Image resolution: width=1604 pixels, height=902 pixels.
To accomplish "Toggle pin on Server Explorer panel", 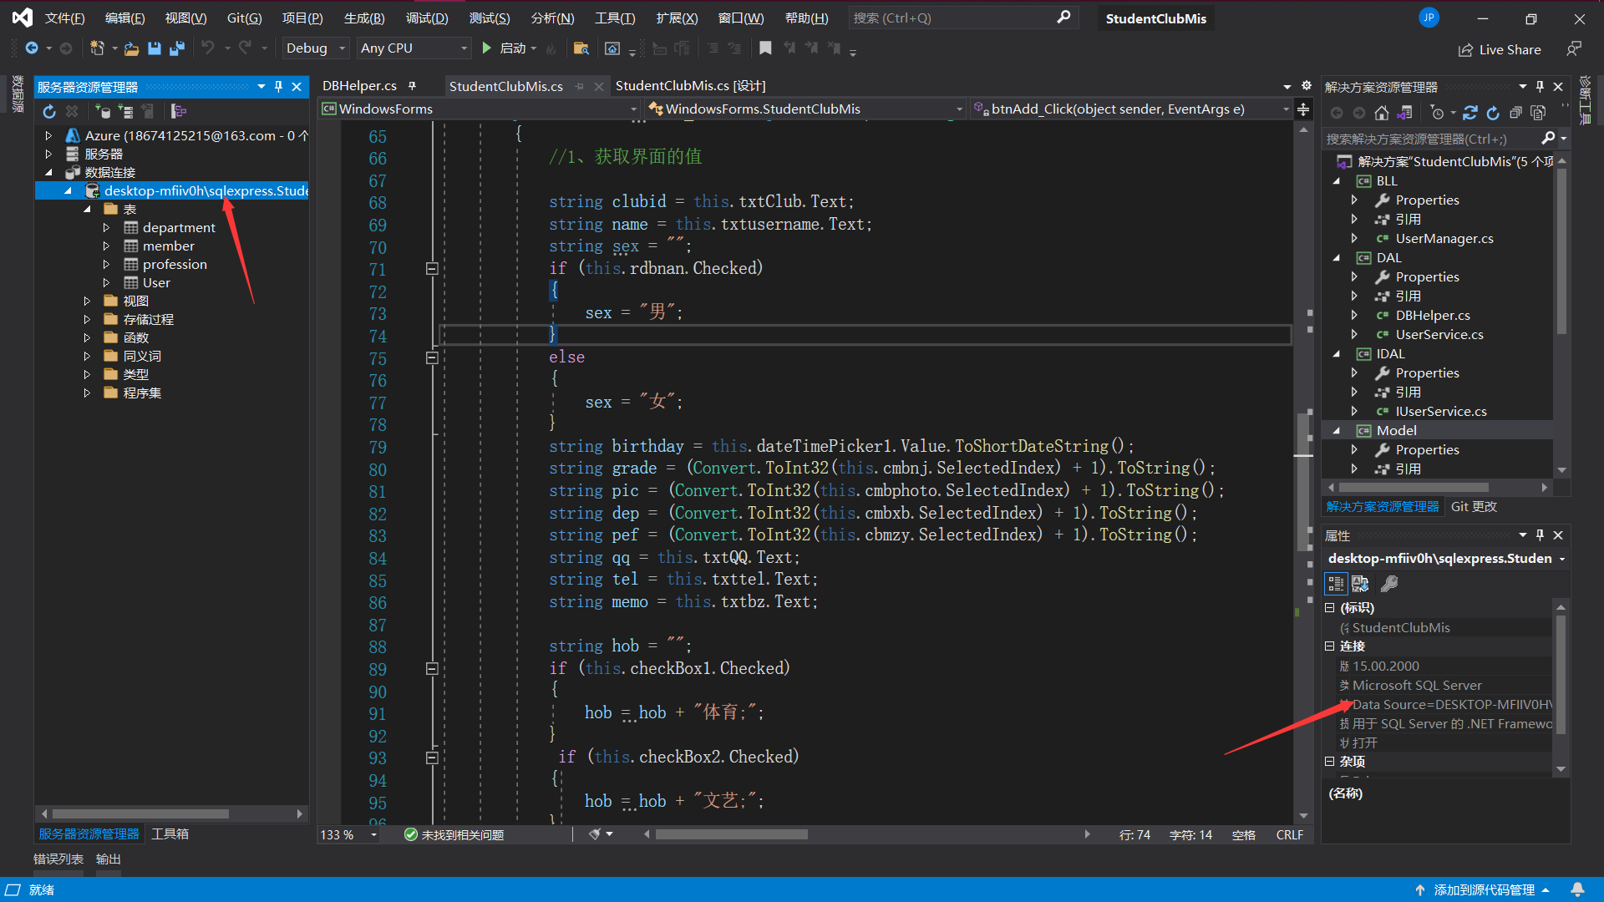I will [279, 87].
